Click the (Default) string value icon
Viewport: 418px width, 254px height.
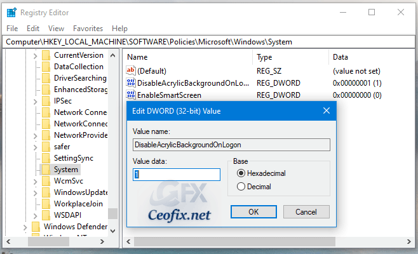point(131,70)
